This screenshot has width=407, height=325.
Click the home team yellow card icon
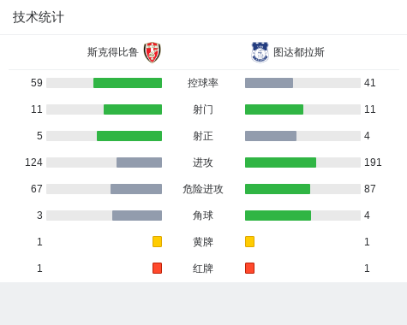157,241
